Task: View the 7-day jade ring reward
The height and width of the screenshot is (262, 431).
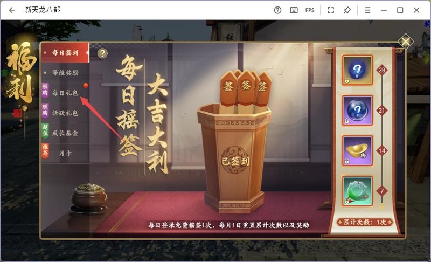Action: [357, 191]
